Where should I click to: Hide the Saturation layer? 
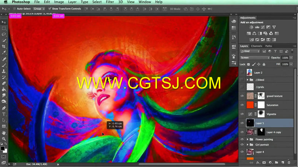pyautogui.click(x=242, y=105)
